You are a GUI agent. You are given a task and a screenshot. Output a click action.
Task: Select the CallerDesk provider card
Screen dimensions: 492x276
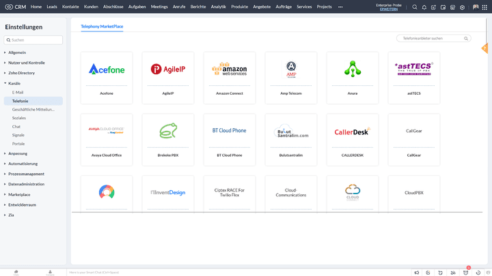(353, 138)
